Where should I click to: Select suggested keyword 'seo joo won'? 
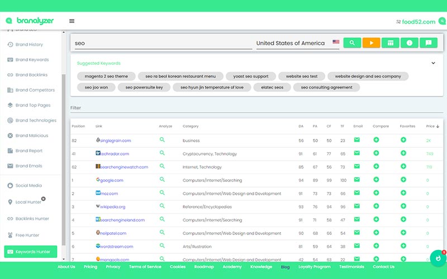click(x=96, y=88)
